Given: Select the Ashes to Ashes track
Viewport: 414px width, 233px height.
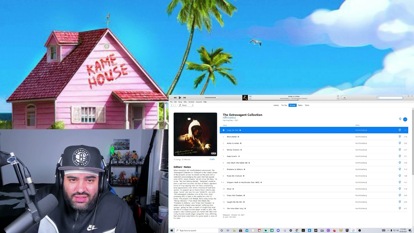Looking at the screenshot, I should coord(314,143).
